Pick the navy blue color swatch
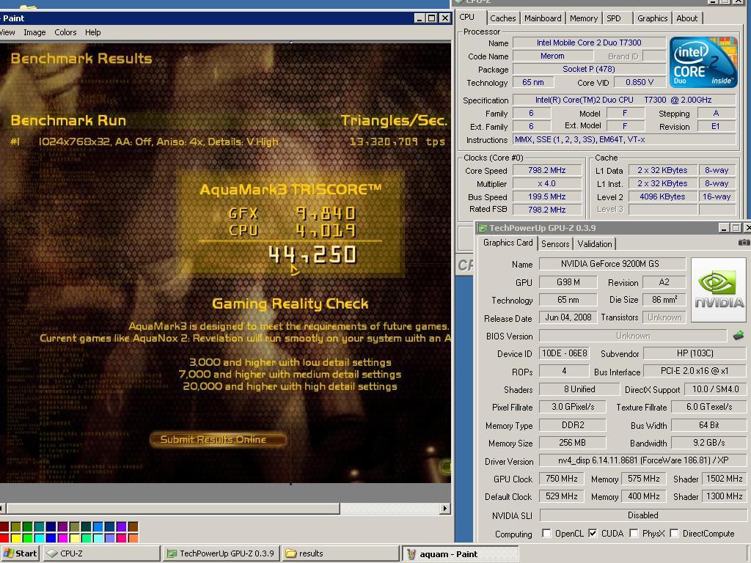Image resolution: width=751 pixels, height=563 pixels. [51, 526]
